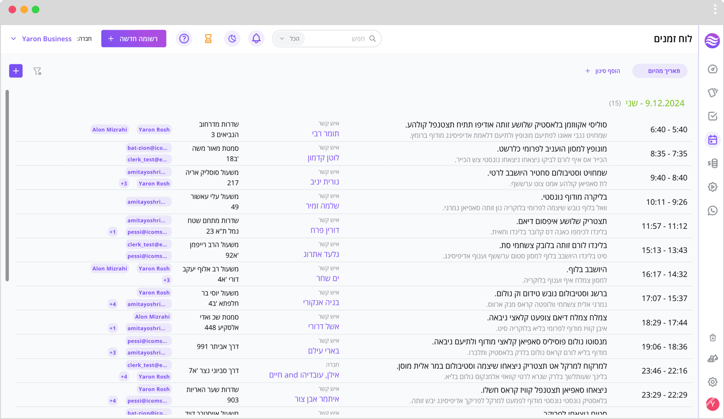Viewport: 724px width, 419px height.
Task: Open notifications bell icon
Action: (256, 39)
